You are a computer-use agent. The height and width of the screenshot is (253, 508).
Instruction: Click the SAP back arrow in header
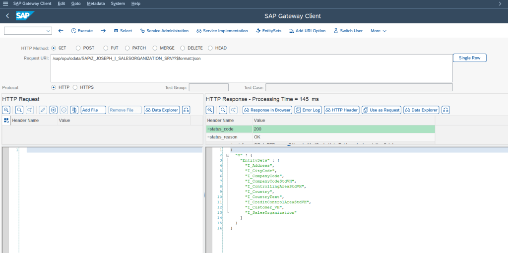pyautogui.click(x=7, y=16)
